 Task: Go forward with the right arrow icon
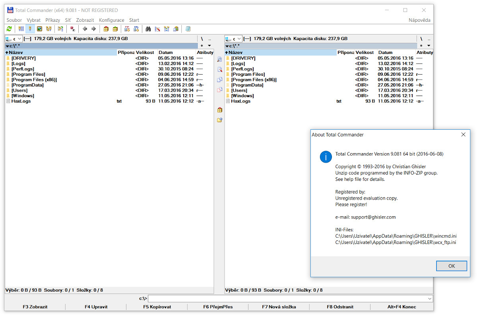point(93,29)
